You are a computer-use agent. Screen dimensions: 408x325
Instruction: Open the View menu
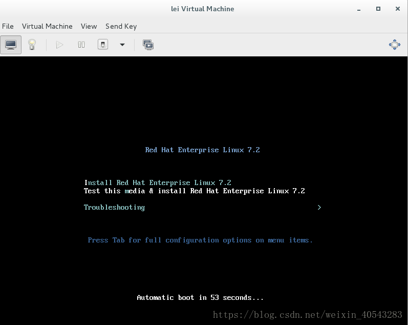tap(89, 26)
